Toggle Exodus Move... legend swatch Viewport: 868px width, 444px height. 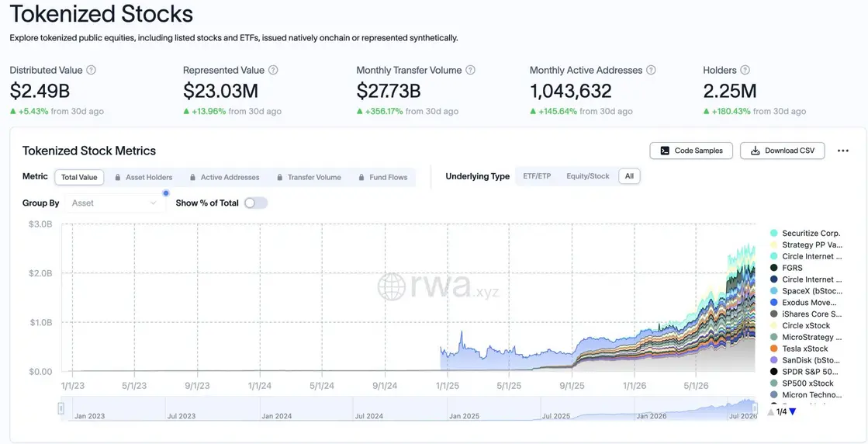coord(774,302)
